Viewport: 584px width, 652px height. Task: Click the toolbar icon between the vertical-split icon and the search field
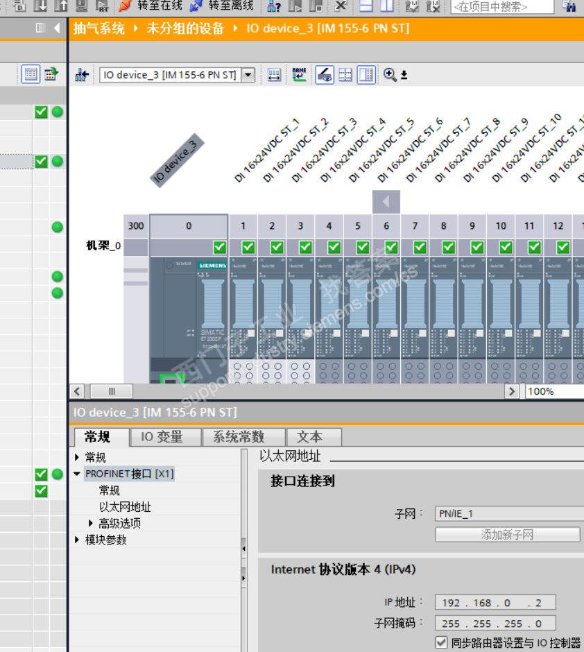pos(412,6)
